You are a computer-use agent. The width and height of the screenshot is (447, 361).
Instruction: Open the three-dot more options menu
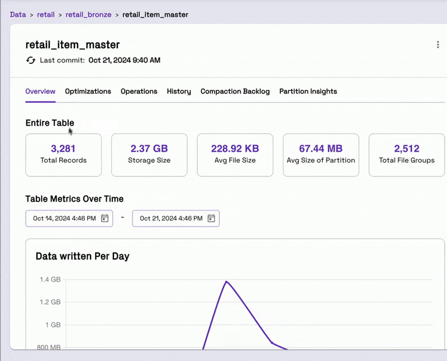[x=438, y=45]
